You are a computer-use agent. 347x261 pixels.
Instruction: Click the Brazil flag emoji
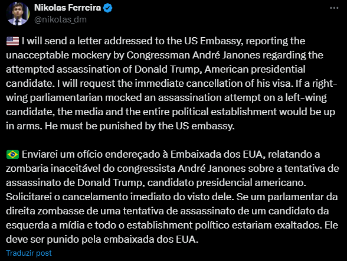pos(12,155)
